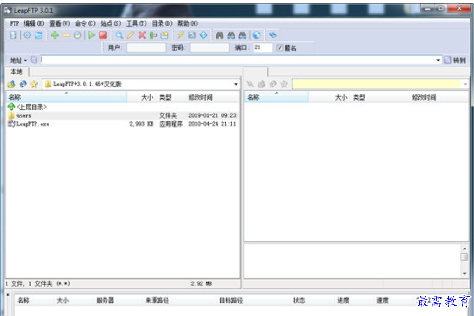Screen dimensions: 474x316
Task: Click the 转到 go button
Action: coord(455,60)
